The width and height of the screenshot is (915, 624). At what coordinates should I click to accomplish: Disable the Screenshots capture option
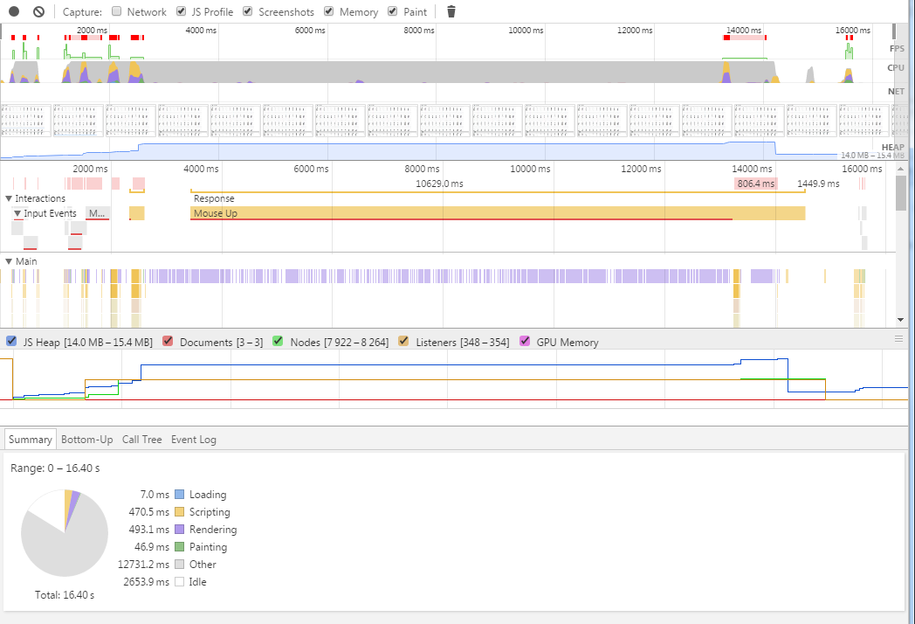(x=248, y=11)
